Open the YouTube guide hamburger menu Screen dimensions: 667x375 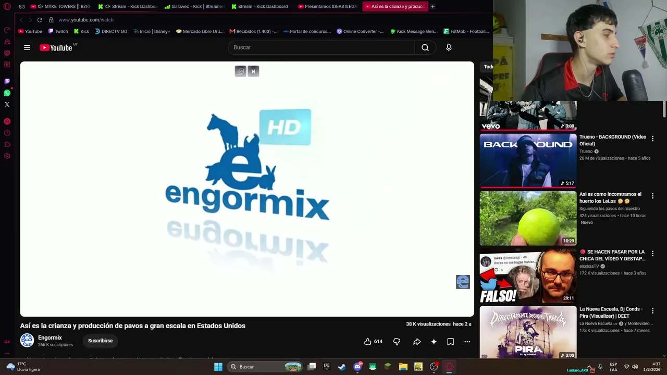click(x=27, y=47)
